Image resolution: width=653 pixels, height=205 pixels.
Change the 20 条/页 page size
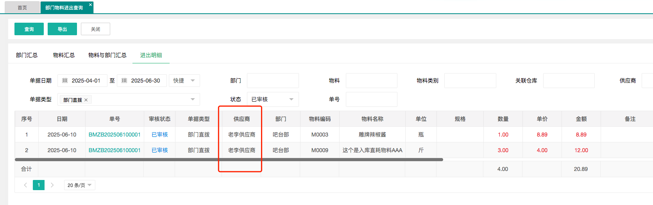[x=79, y=185]
